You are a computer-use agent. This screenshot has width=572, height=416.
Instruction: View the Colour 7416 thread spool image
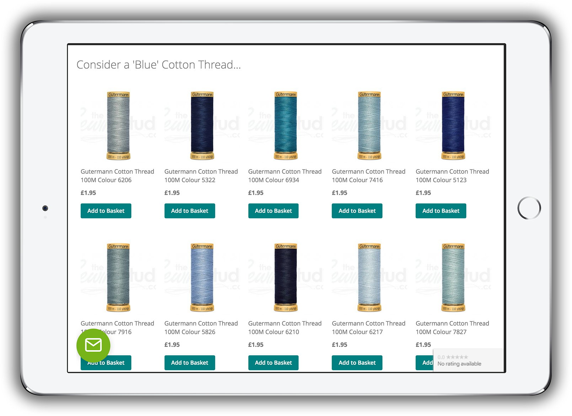(370, 126)
